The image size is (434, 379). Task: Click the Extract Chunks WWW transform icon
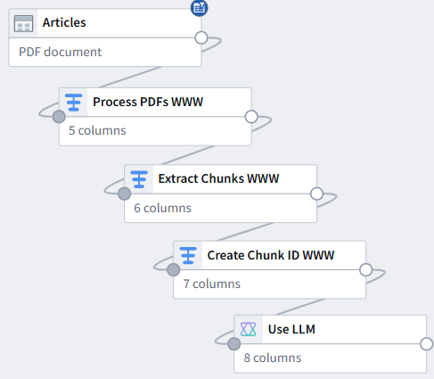point(139,179)
